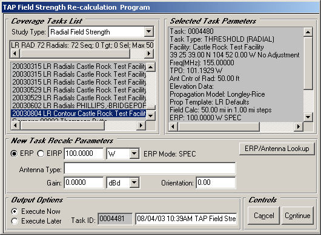Click the Facility: Castle Rock Test Facility line

tap(217, 47)
